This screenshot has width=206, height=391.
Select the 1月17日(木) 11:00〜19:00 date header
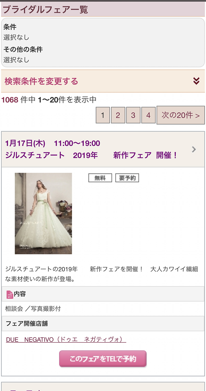(53, 143)
